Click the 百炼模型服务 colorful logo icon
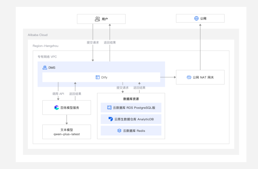The image size is (258, 169). (57, 108)
